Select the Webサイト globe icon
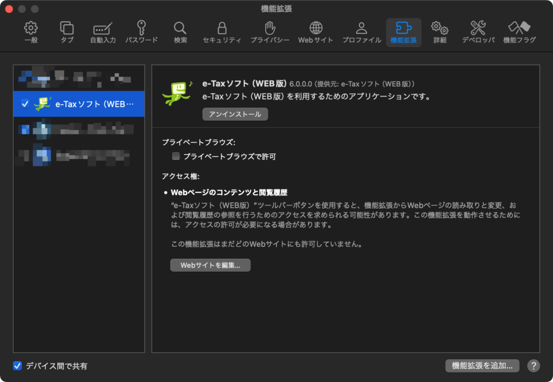 [316, 32]
